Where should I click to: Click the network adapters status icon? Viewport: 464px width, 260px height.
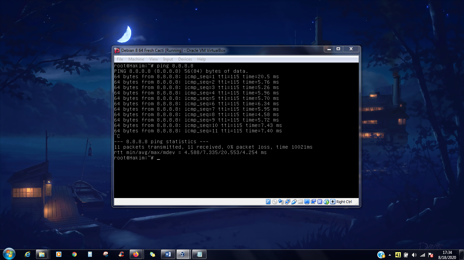pos(287,202)
